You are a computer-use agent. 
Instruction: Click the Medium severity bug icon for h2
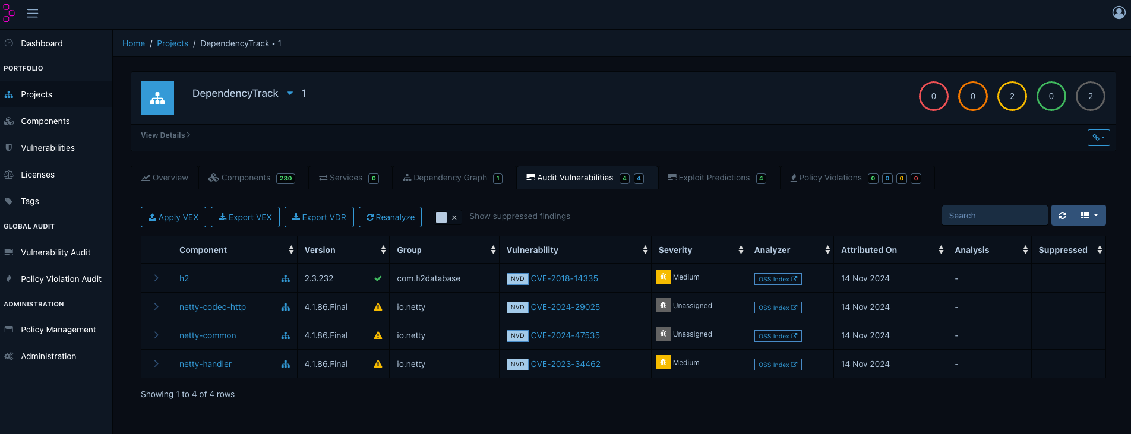point(663,277)
